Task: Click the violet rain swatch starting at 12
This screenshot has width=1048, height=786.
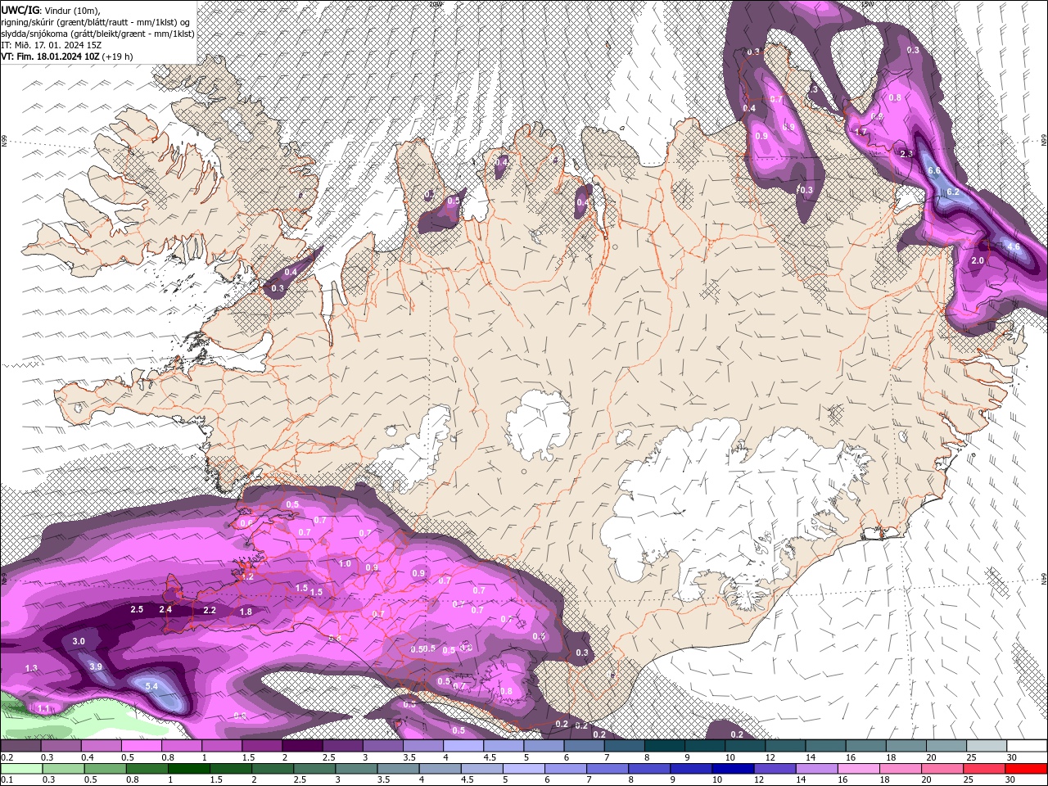Action: (x=774, y=769)
